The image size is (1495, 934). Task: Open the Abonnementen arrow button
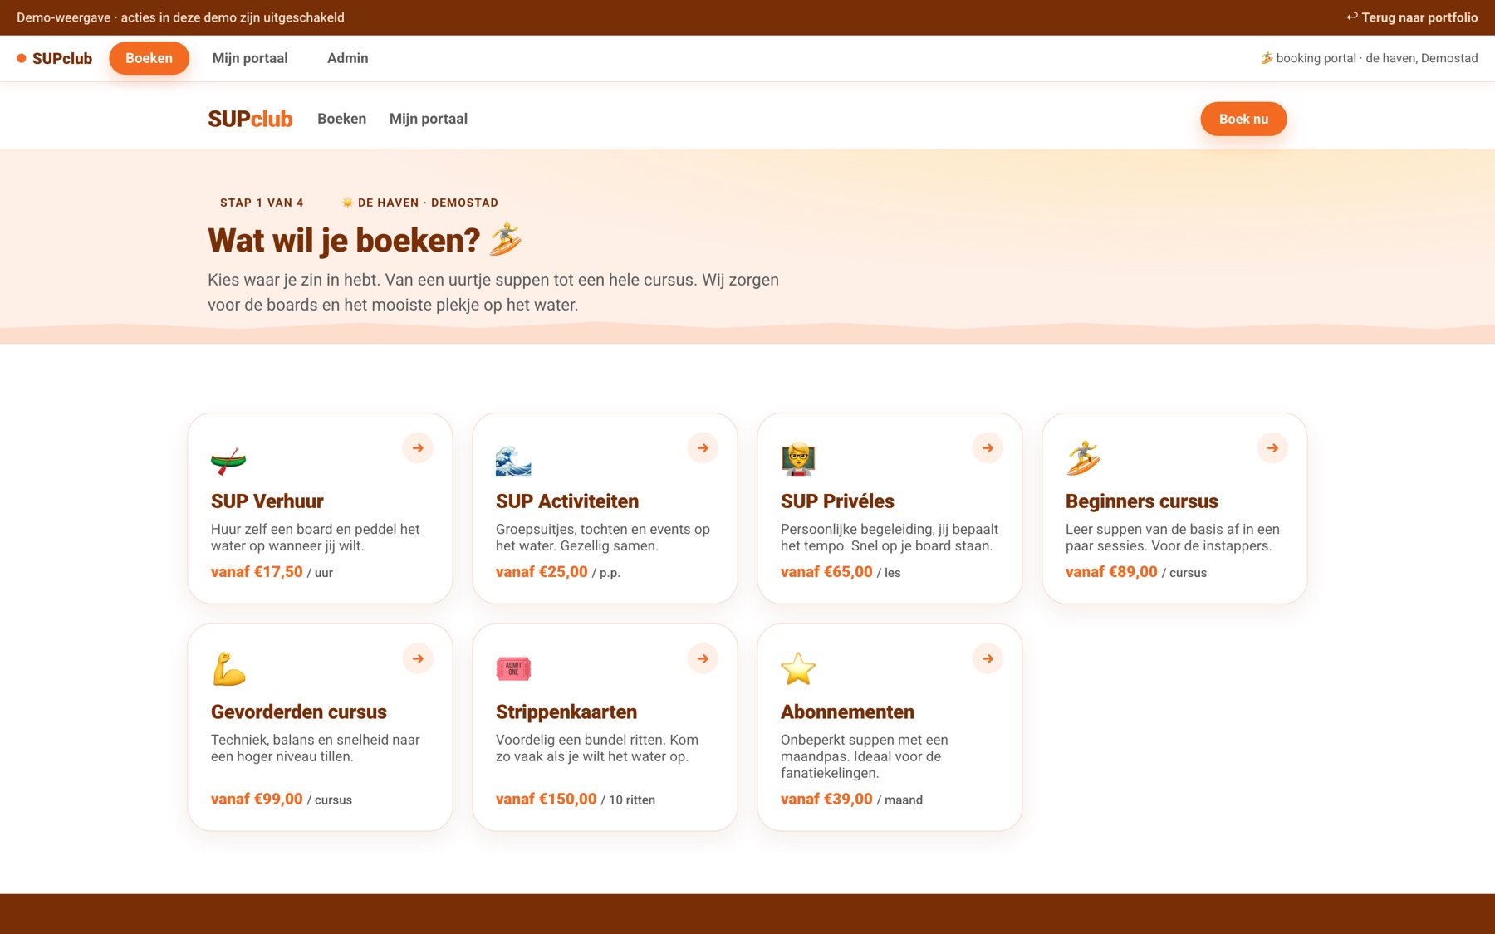click(988, 659)
